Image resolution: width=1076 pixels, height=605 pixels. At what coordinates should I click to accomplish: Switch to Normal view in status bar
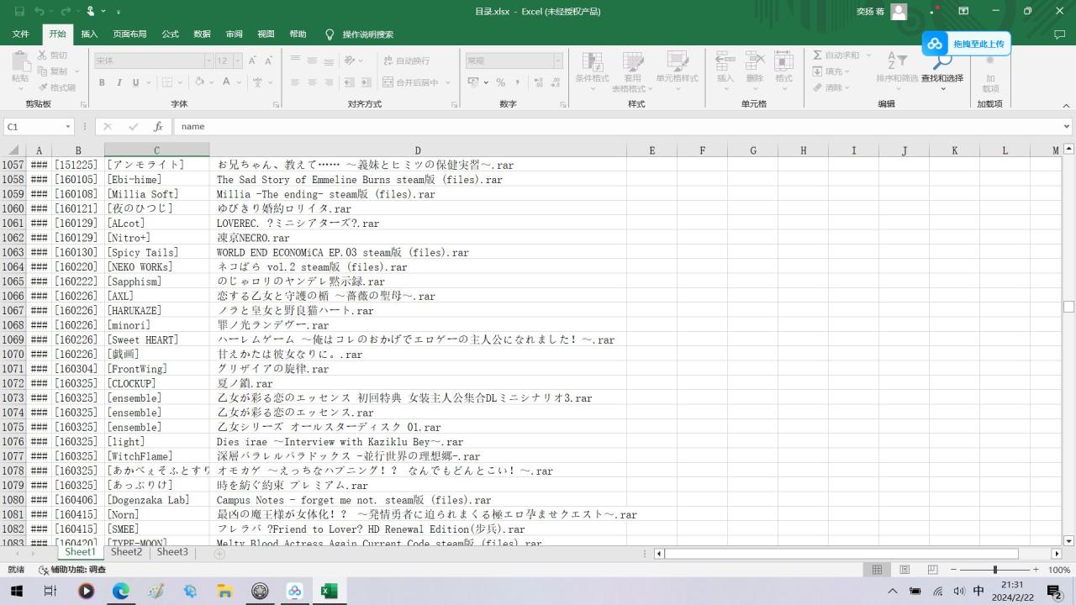click(877, 570)
